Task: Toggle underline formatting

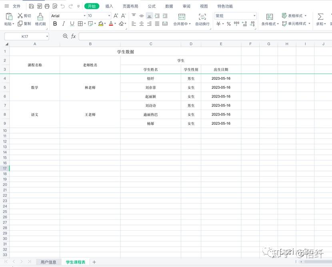Action: coord(73,24)
